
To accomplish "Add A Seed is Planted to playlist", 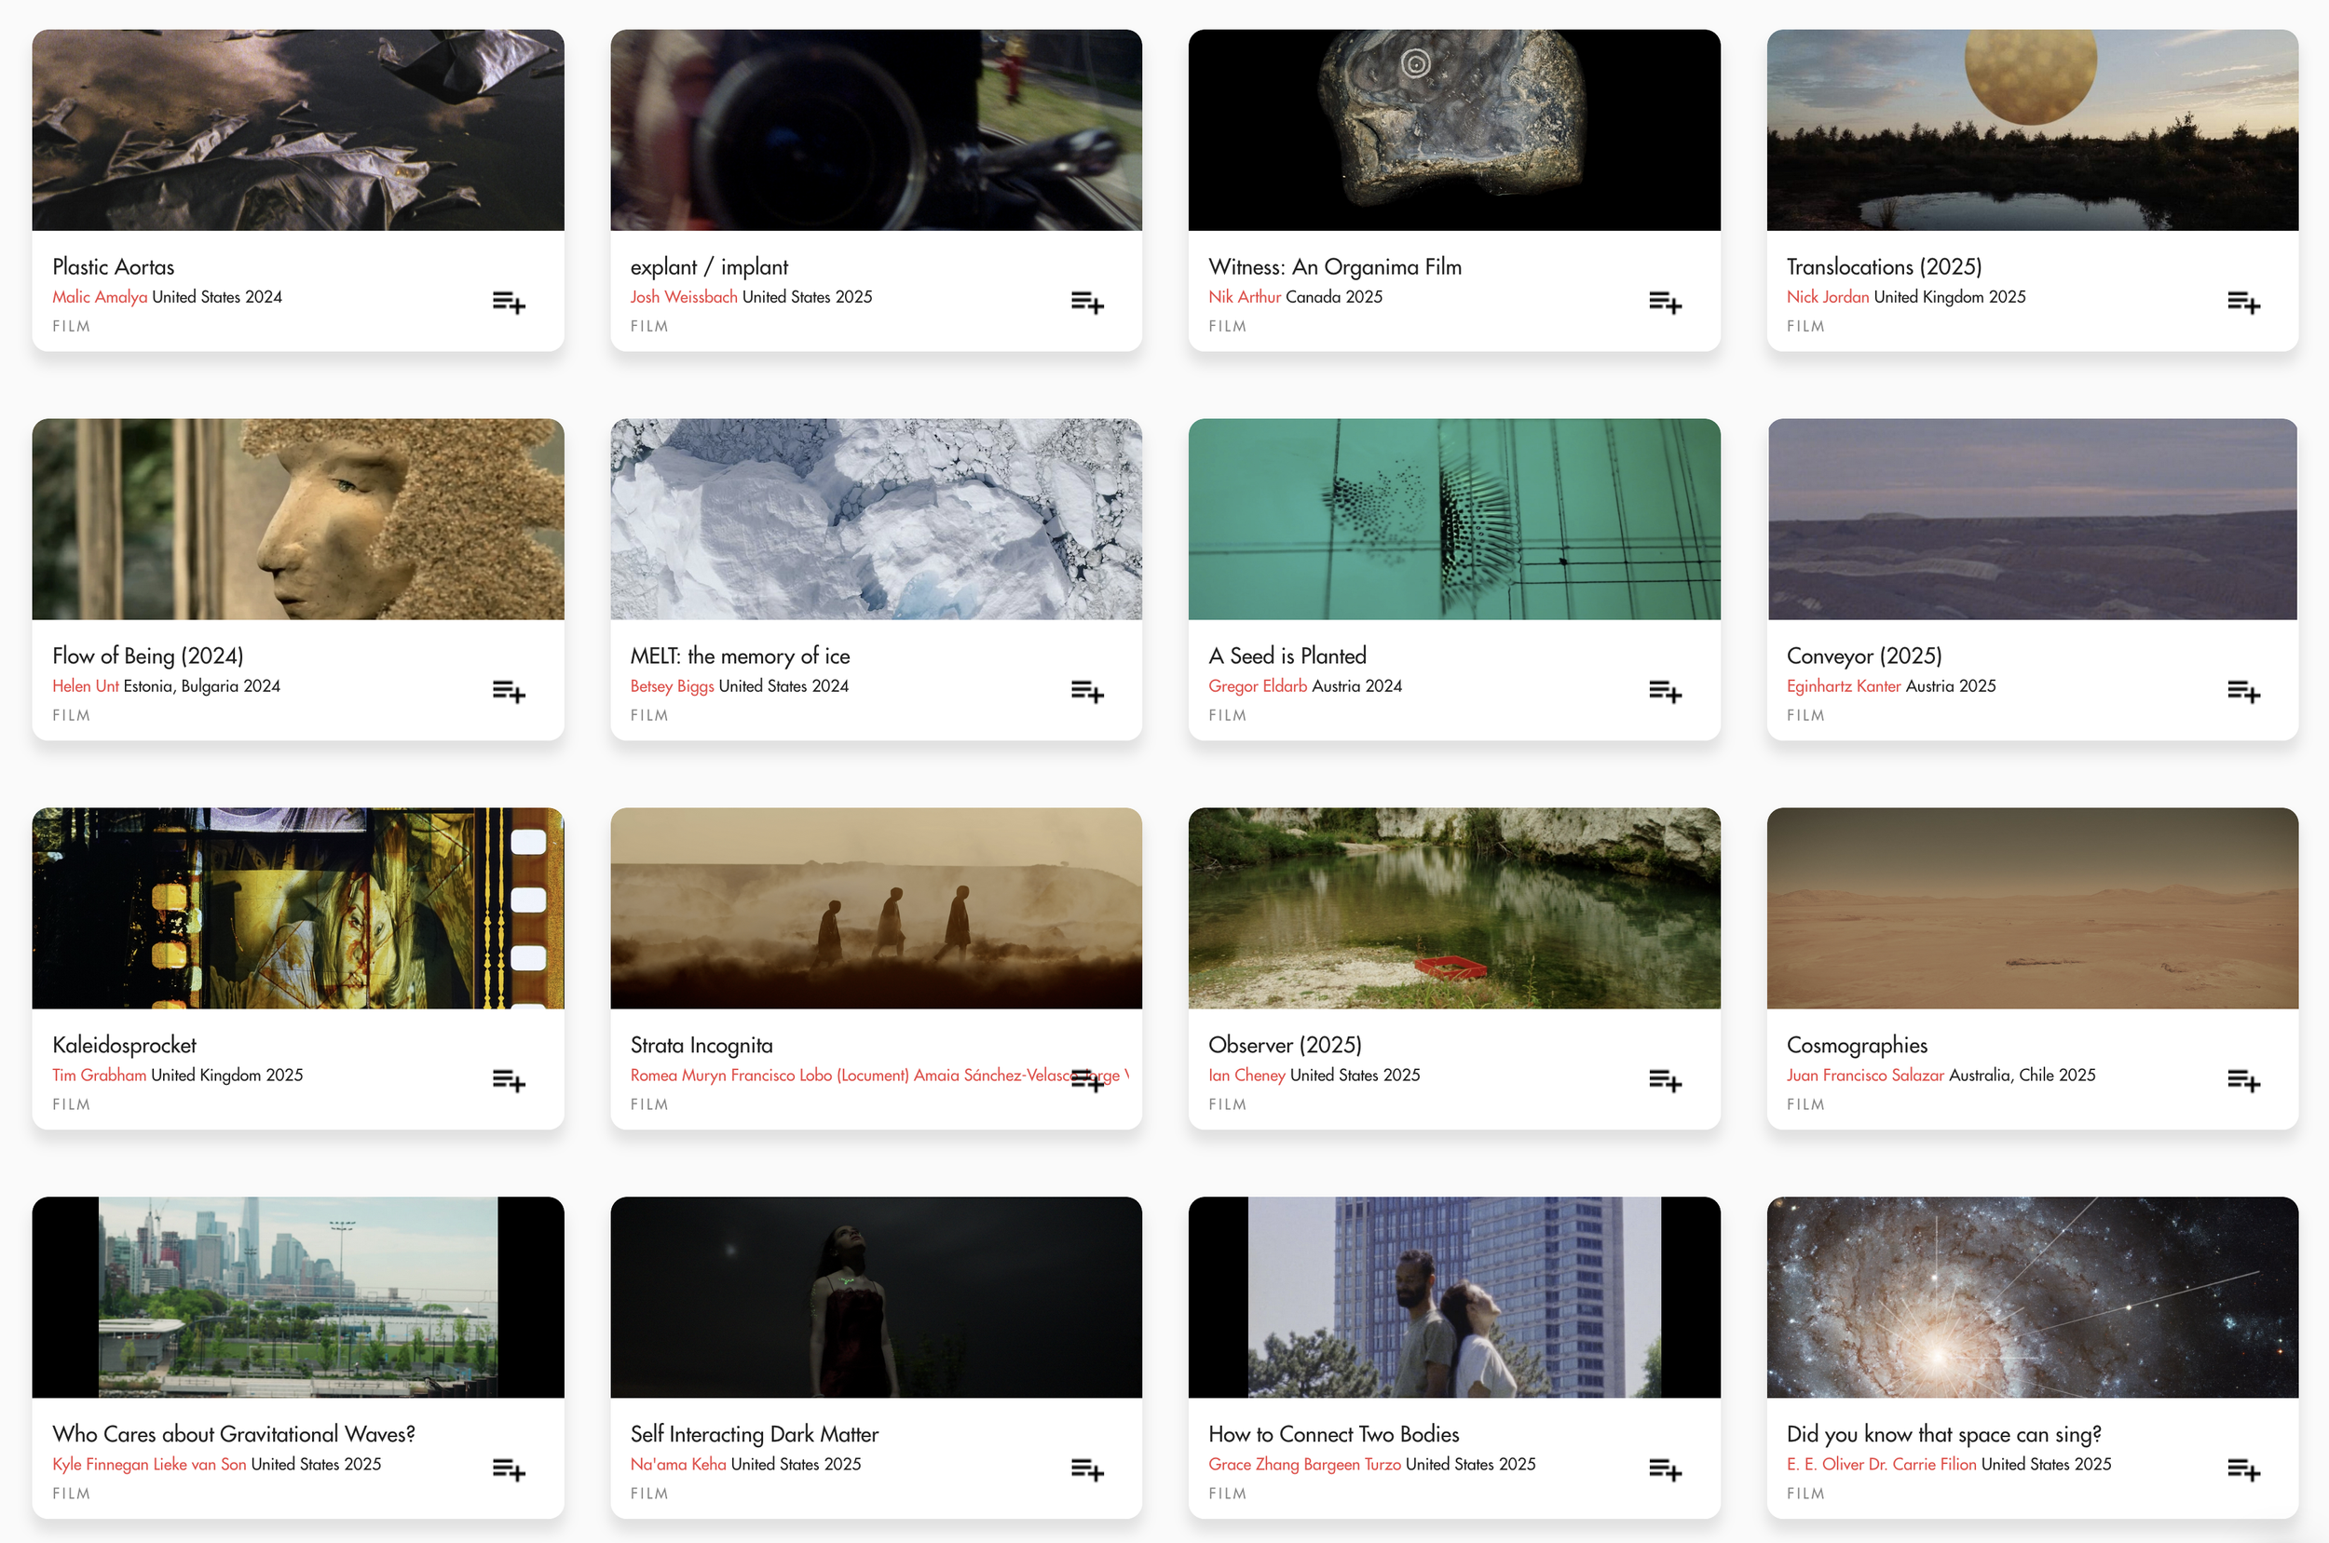I will (1665, 691).
